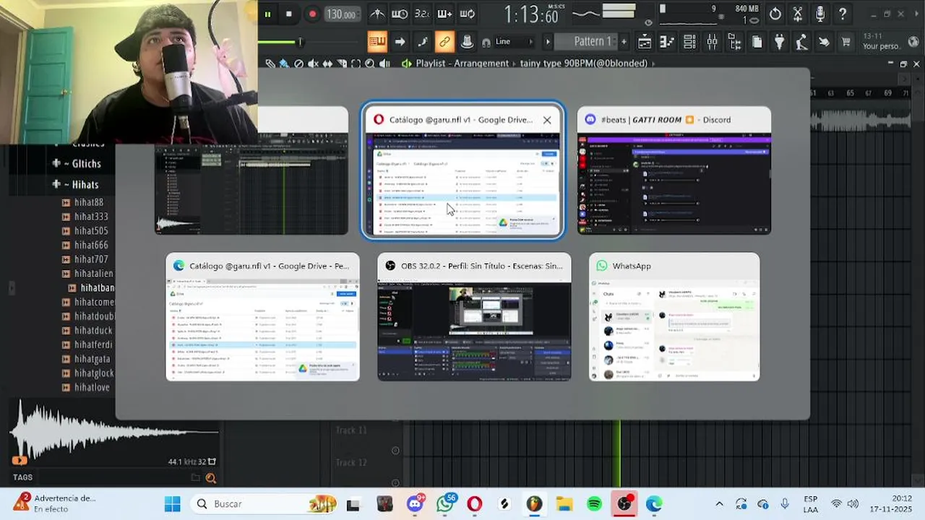
Task: Click the step-edit arrow toolbar icon
Action: pos(400,42)
